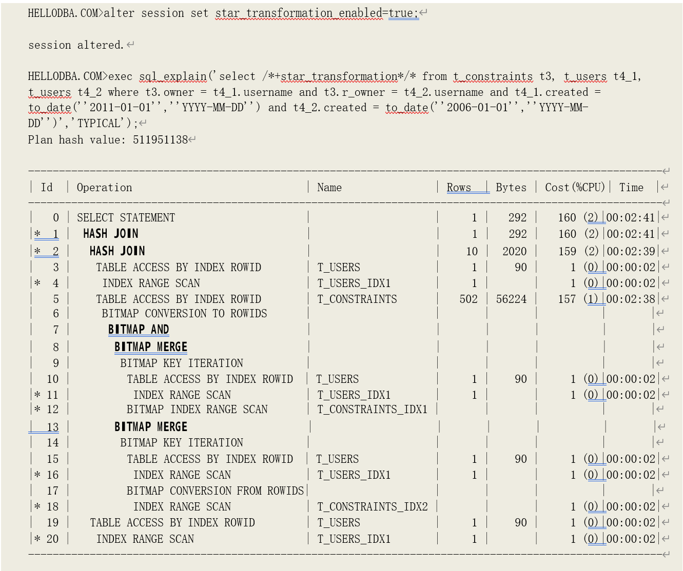Viewport: 683px width, 571px height.
Task: Click the Time column header
Action: [x=631, y=188]
